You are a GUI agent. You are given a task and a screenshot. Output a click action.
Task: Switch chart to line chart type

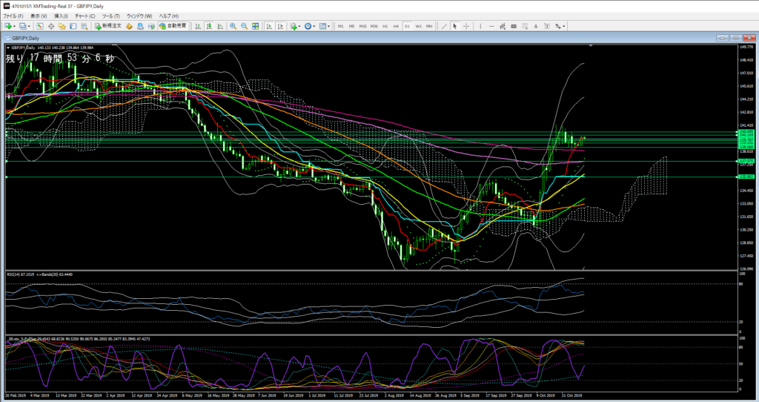click(220, 26)
